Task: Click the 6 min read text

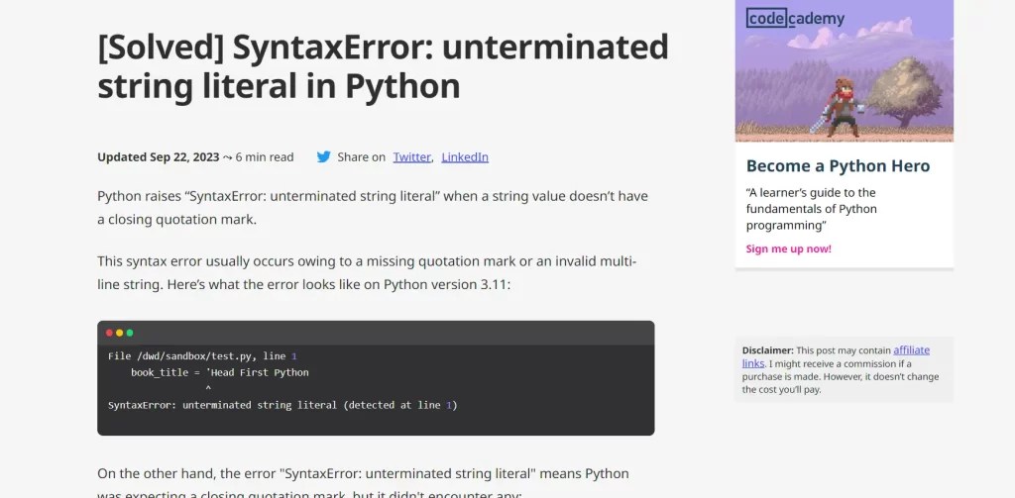Action: [x=264, y=157]
